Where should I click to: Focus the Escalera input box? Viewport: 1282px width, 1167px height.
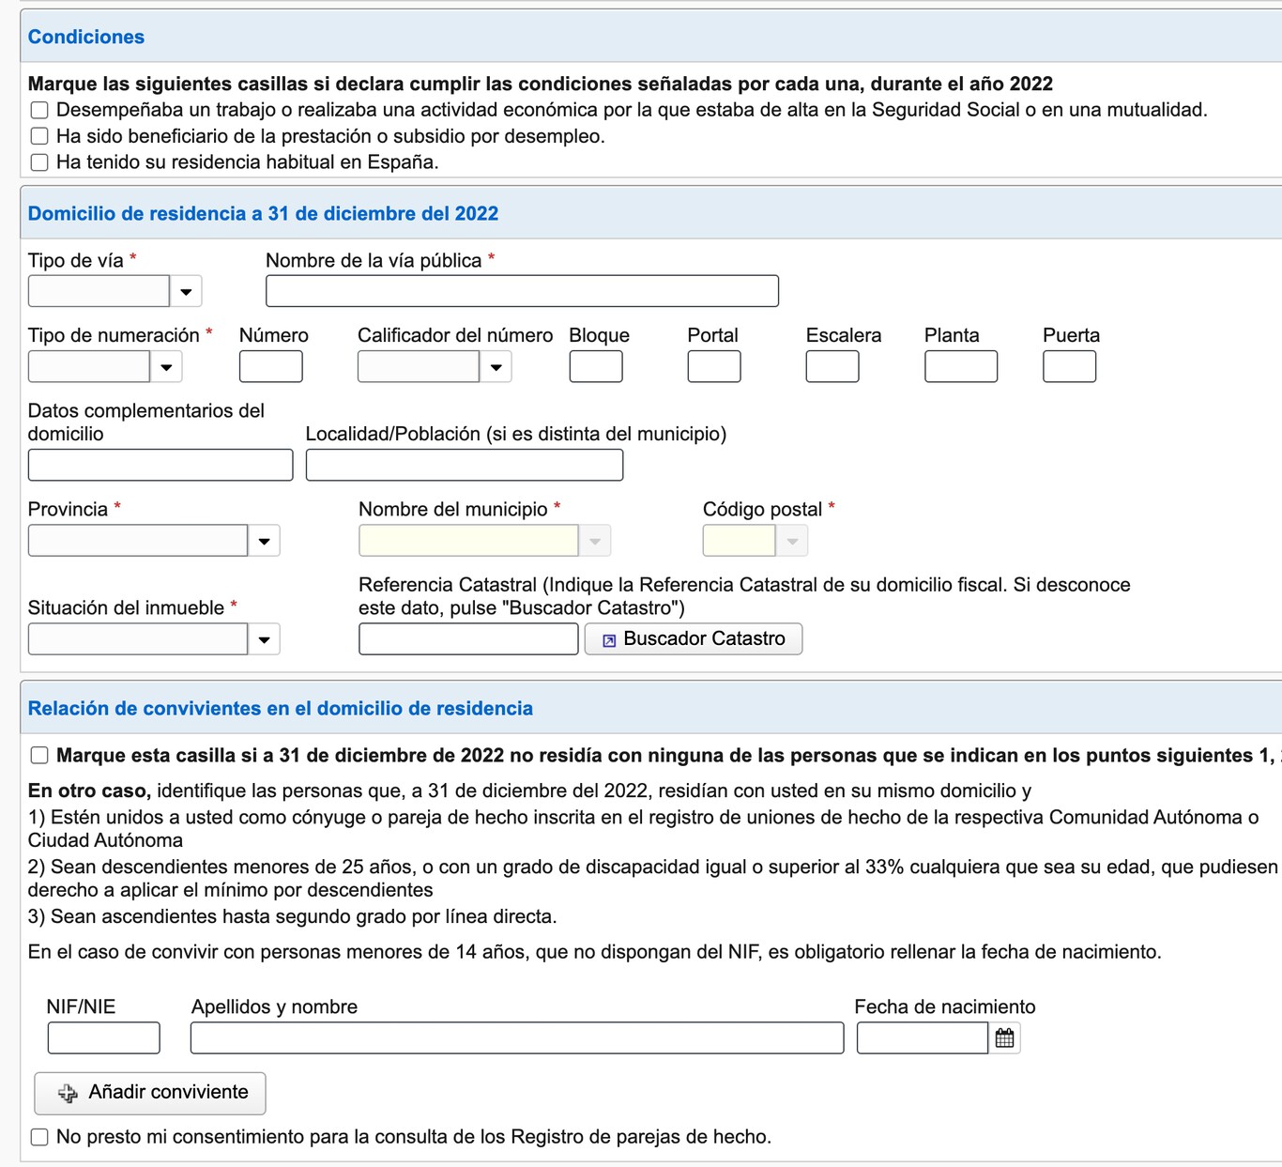point(832,366)
